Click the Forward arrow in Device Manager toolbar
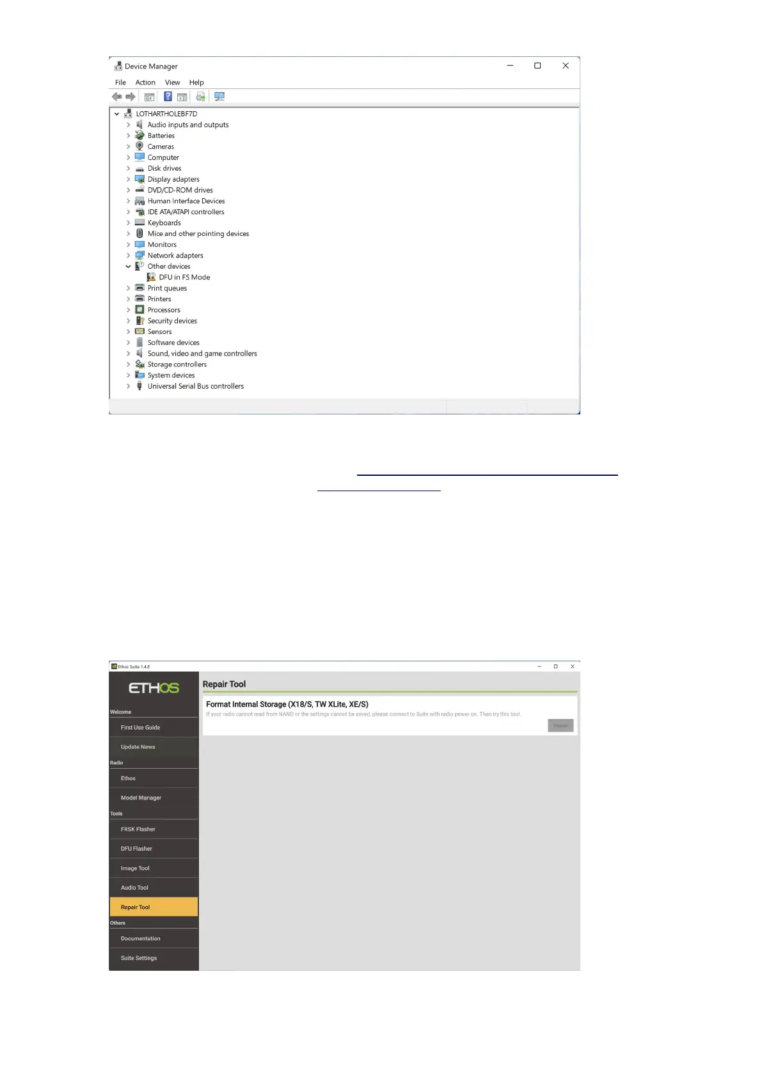Image resolution: width=762 pixels, height=1077 pixels. point(131,97)
